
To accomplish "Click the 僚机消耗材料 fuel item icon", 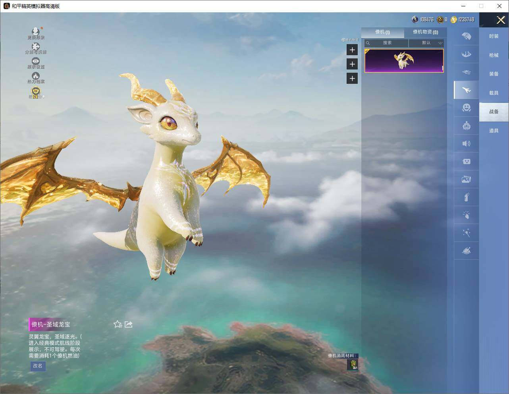I will point(353,365).
